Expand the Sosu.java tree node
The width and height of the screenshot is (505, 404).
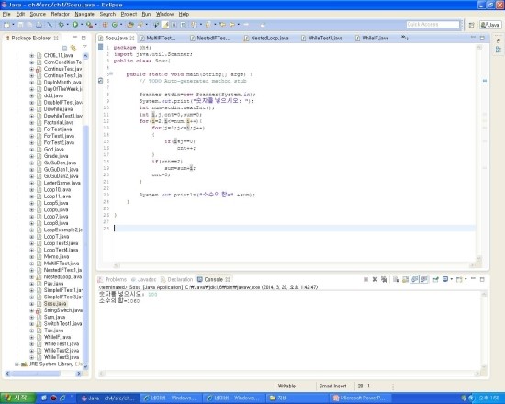(x=31, y=304)
